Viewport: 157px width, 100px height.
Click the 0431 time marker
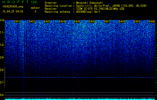point(17,21)
